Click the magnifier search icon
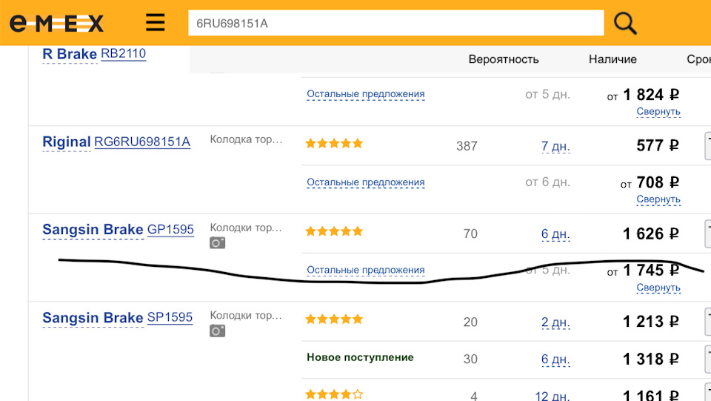Image resolution: width=711 pixels, height=401 pixels. coord(625,23)
